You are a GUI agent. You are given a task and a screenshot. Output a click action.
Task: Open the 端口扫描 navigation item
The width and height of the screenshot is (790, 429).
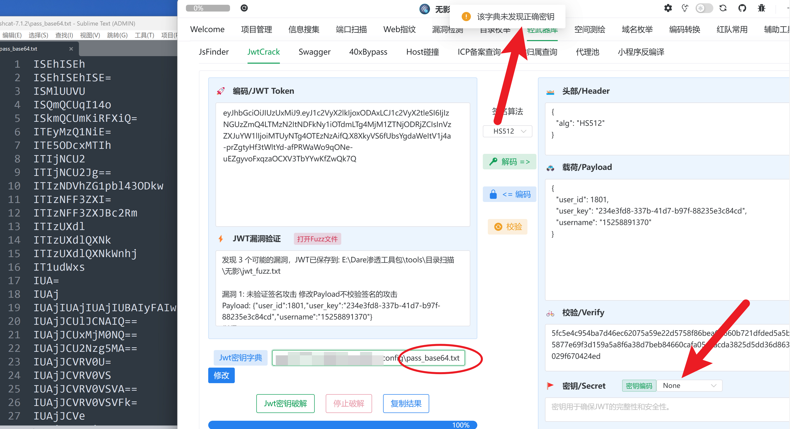point(351,29)
